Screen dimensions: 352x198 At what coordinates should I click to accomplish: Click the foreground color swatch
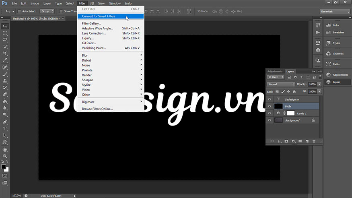tap(3, 167)
